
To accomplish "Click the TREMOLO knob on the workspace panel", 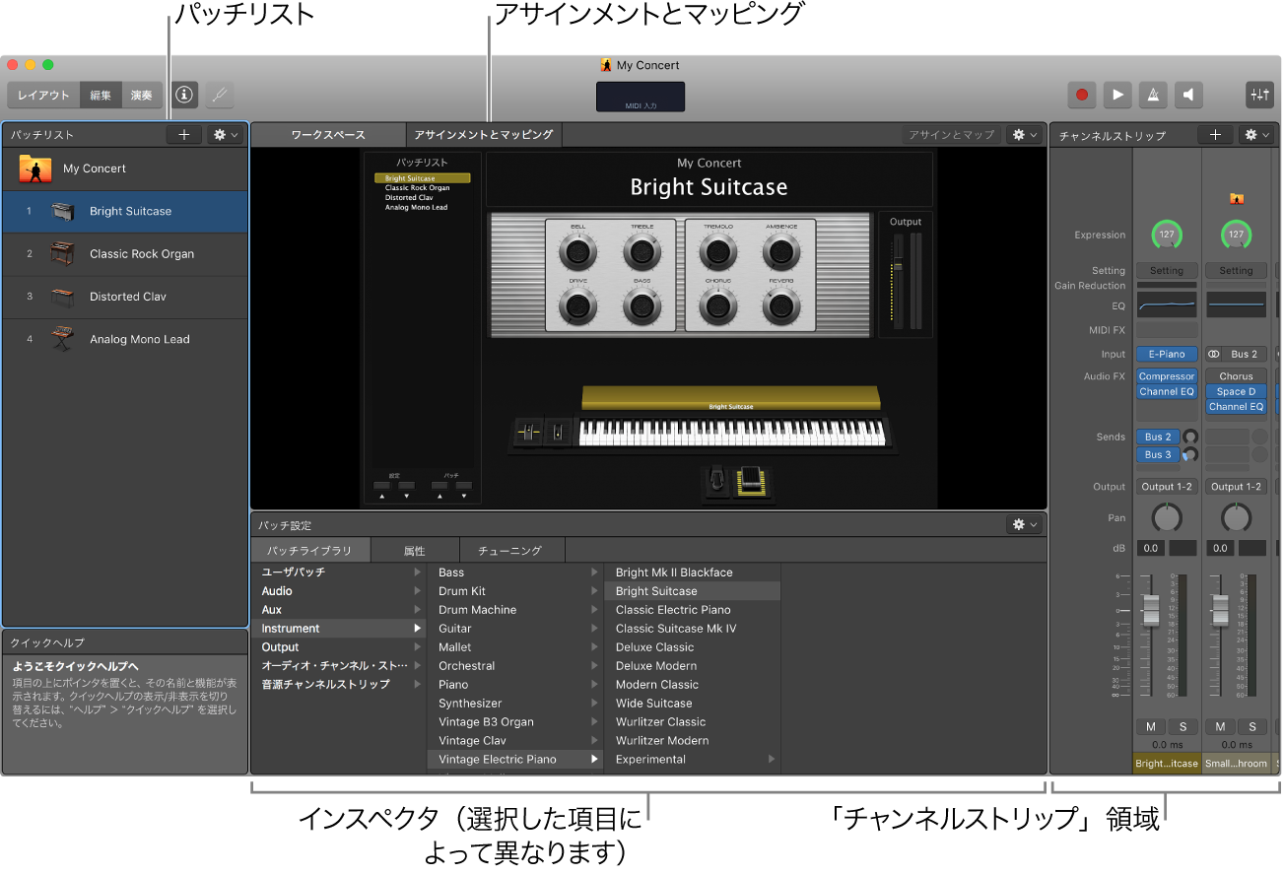I will tap(717, 252).
